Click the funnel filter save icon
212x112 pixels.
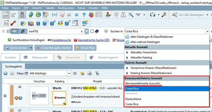(97, 73)
